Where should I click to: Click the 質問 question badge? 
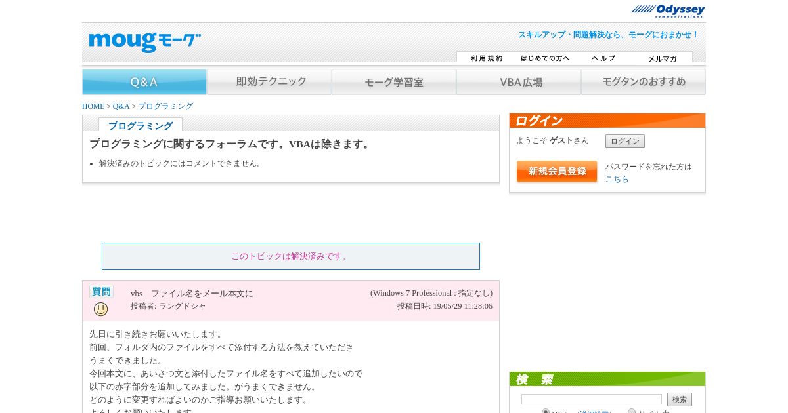[101, 292]
